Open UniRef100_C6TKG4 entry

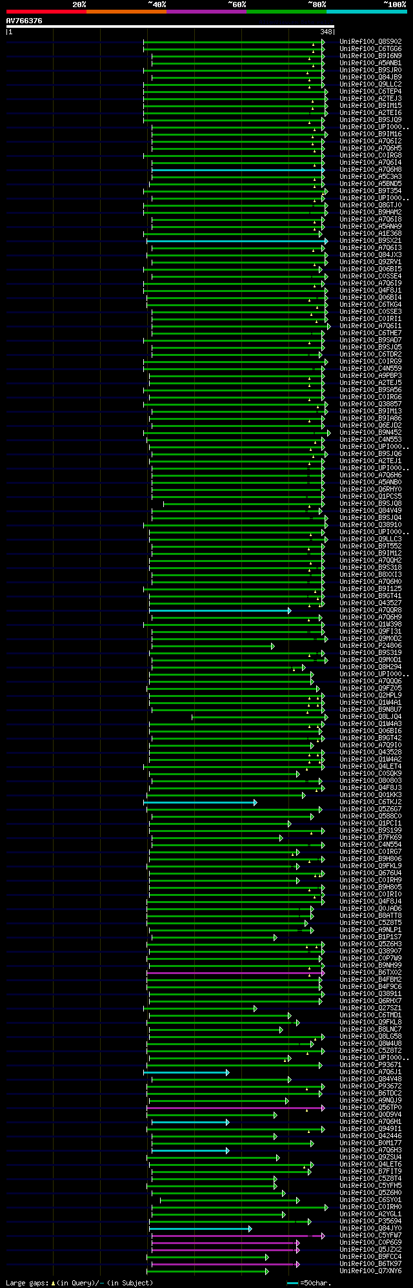[370, 304]
